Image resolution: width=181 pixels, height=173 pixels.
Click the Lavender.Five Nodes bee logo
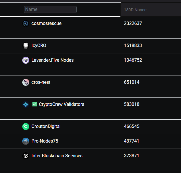pyautogui.click(x=26, y=60)
